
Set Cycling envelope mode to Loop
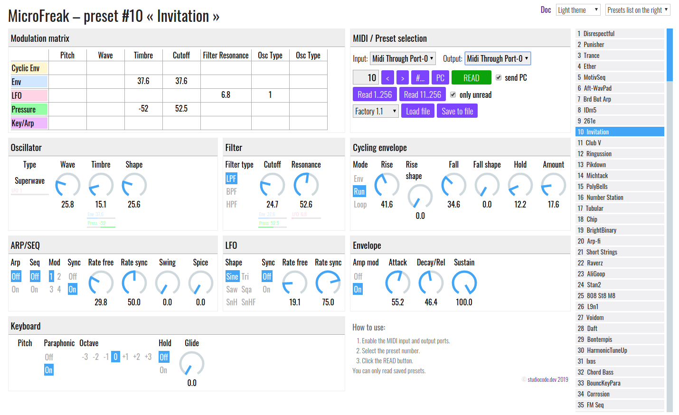pyautogui.click(x=360, y=204)
